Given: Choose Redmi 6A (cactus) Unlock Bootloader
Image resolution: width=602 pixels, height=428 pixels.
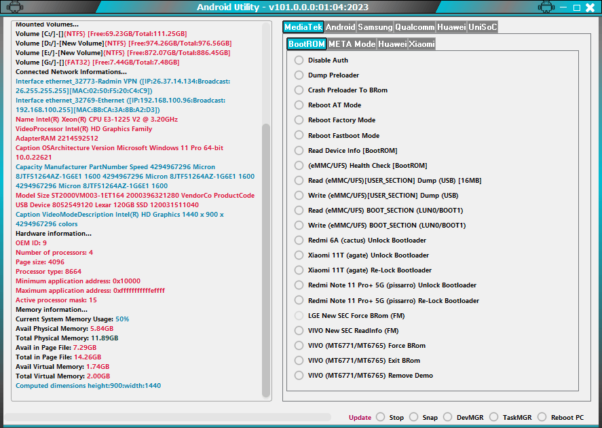Looking at the screenshot, I should point(299,240).
